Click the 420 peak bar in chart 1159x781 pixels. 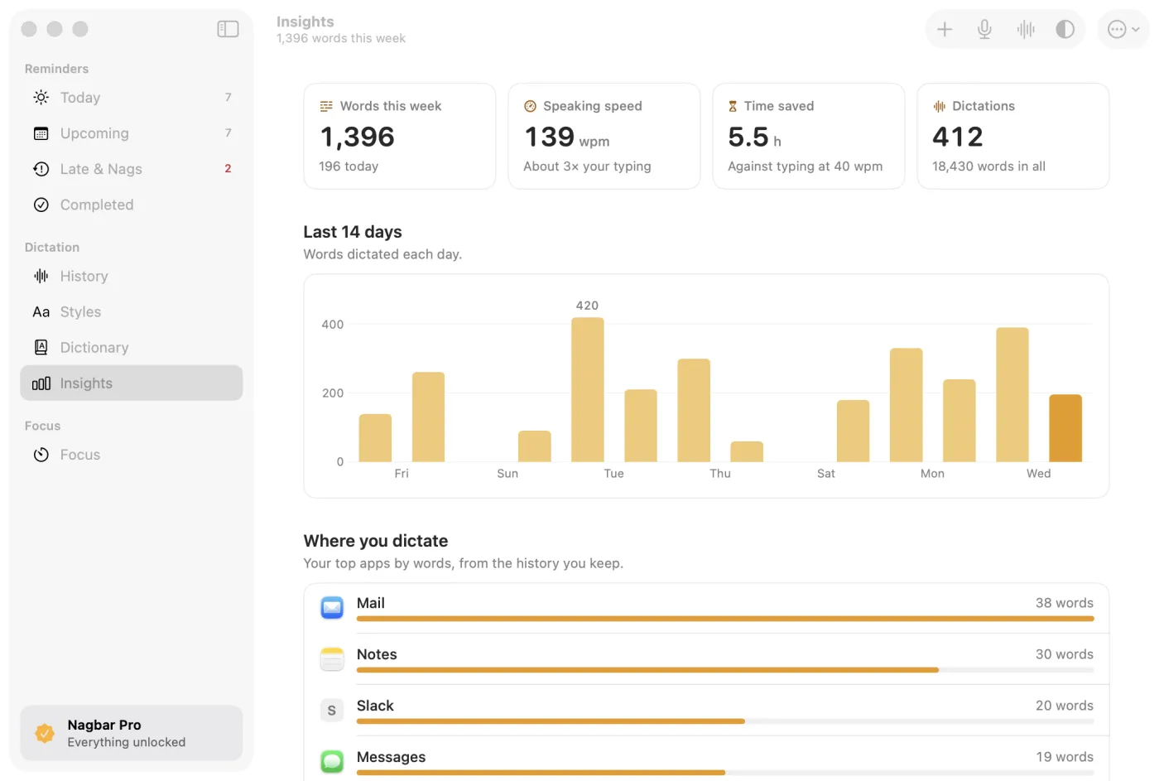click(588, 389)
